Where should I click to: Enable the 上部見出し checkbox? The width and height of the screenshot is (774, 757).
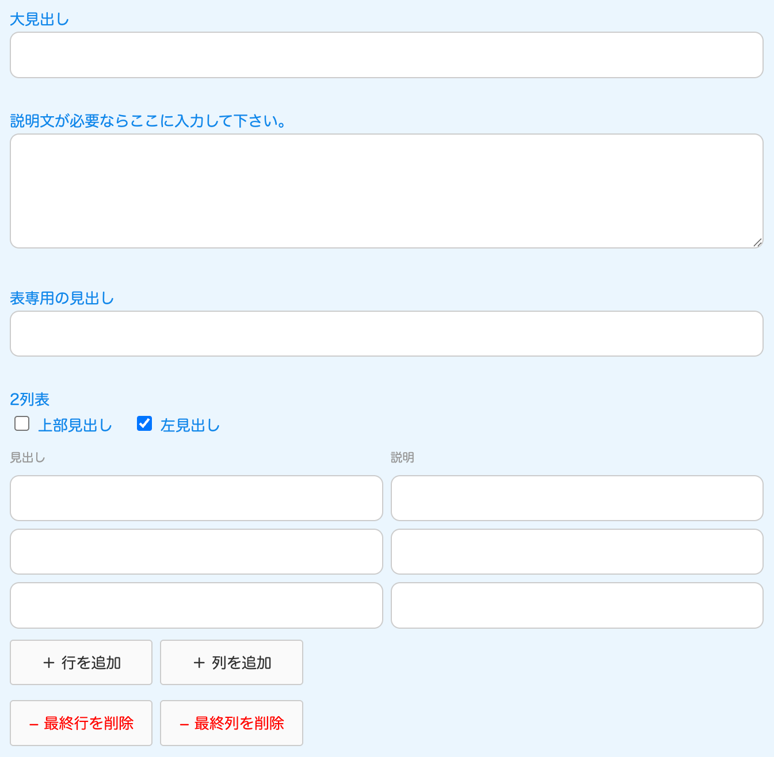[22, 424]
